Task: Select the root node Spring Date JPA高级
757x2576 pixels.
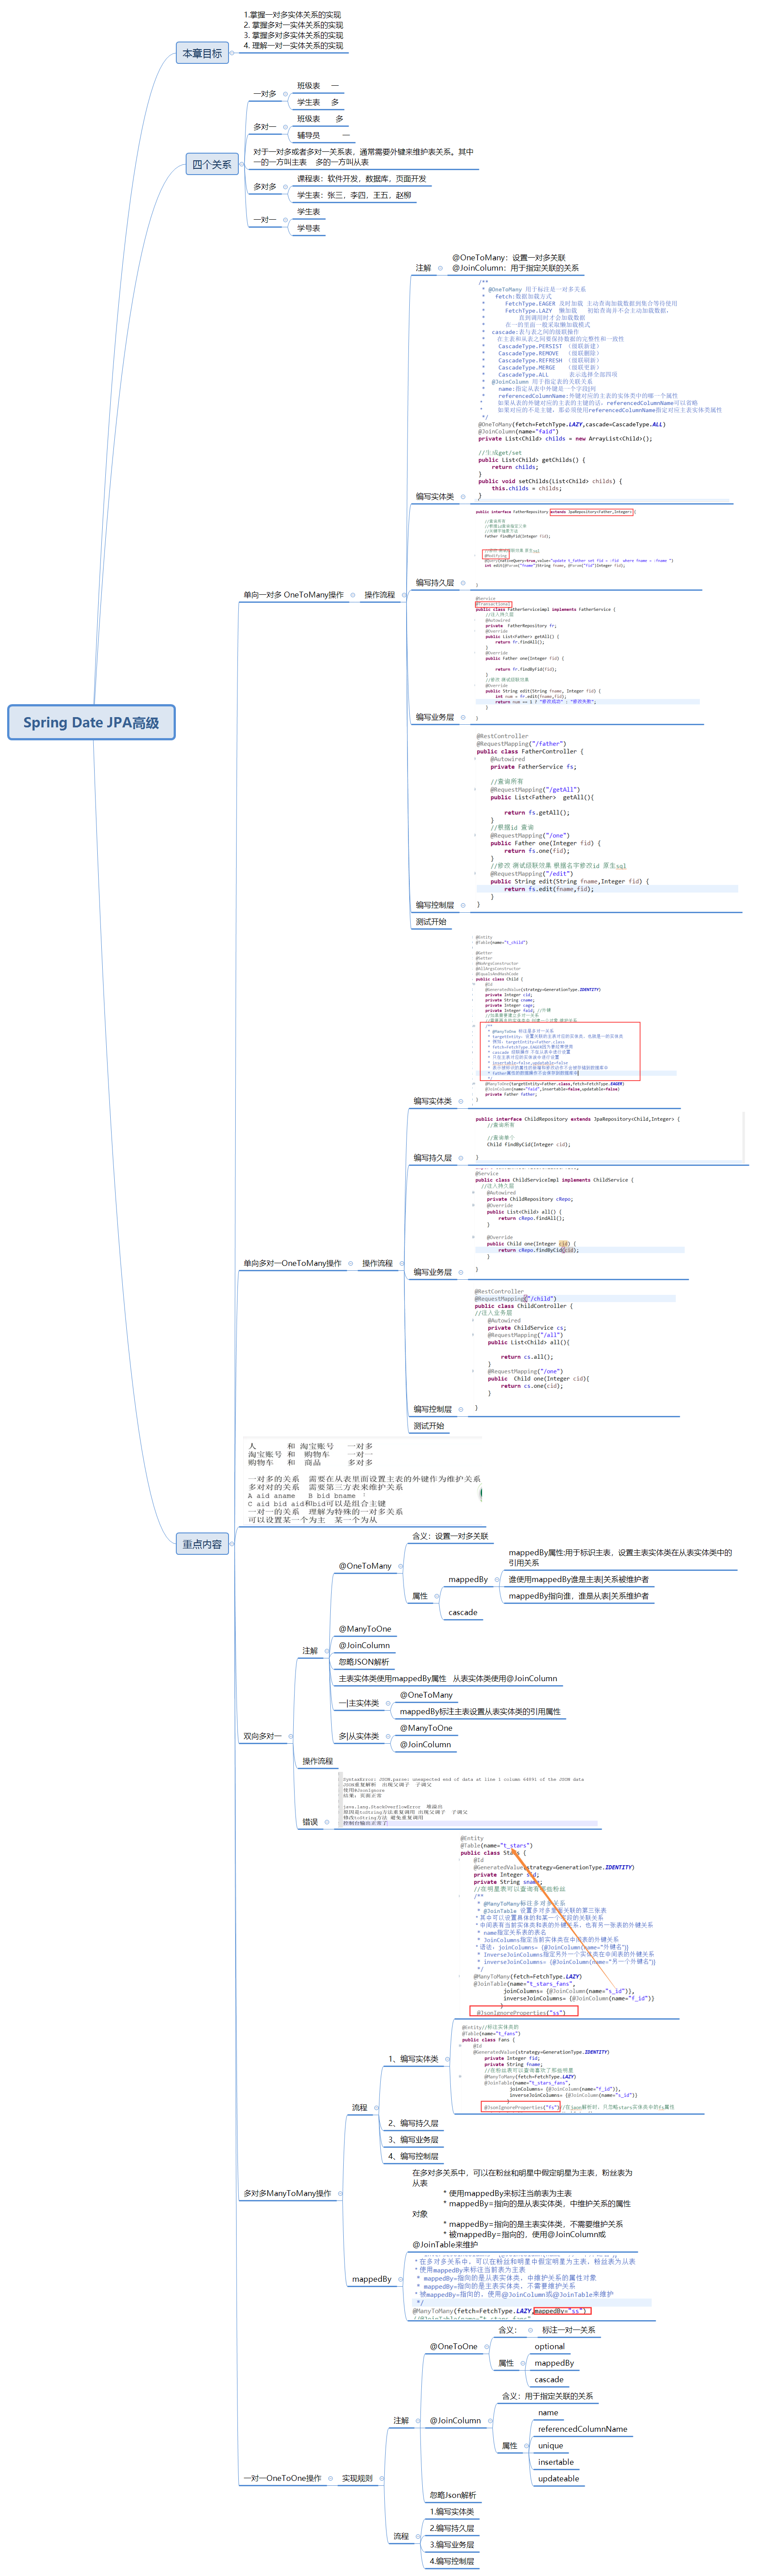Action: [x=91, y=722]
